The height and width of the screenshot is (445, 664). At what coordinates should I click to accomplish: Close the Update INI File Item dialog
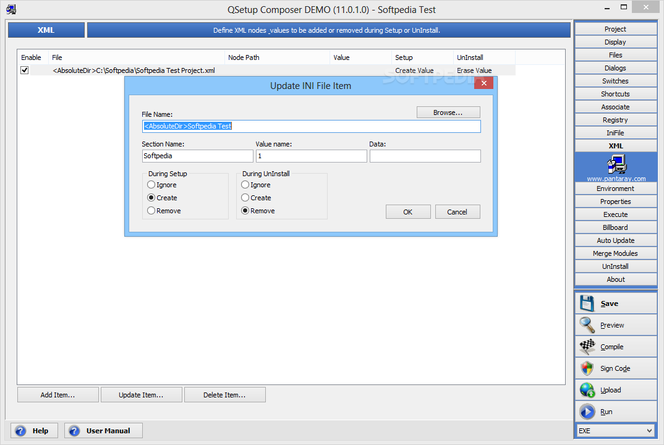pyautogui.click(x=483, y=83)
